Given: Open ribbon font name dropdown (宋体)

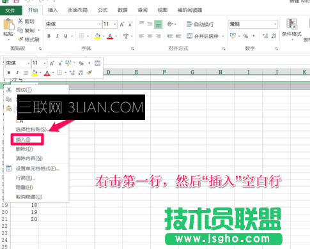Looking at the screenshot, I should (x=99, y=24).
